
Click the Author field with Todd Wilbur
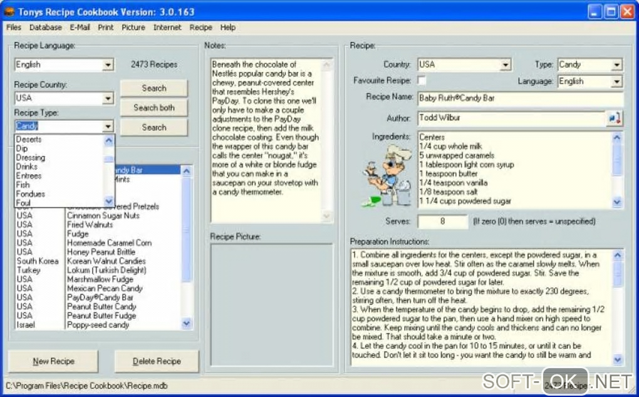pyautogui.click(x=511, y=118)
